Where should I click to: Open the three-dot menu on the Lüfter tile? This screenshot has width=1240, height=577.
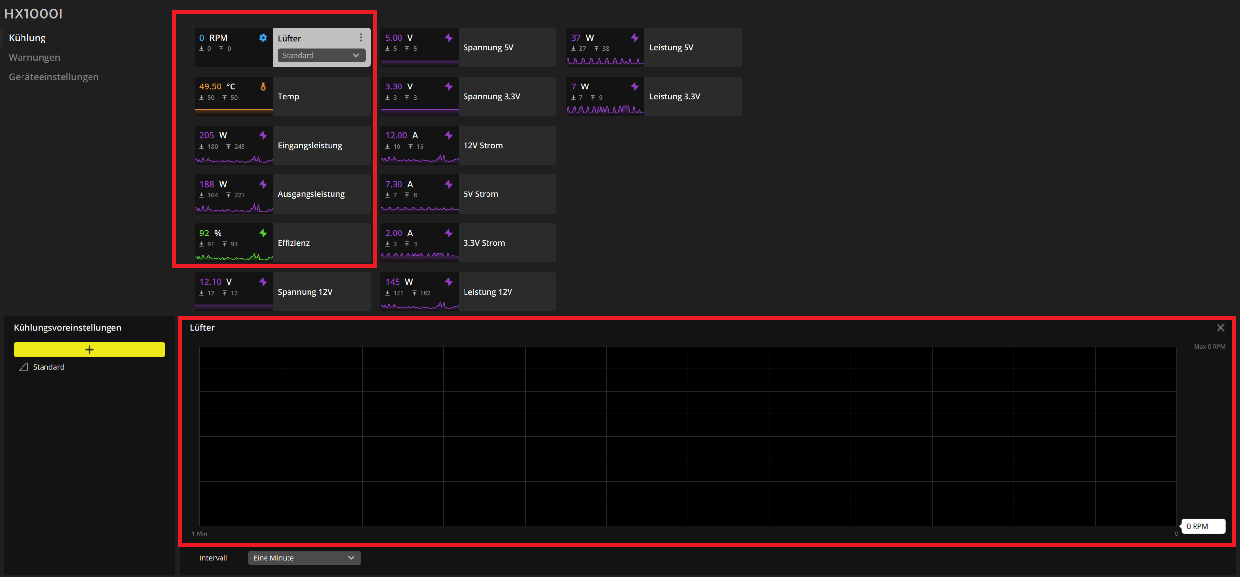(361, 38)
